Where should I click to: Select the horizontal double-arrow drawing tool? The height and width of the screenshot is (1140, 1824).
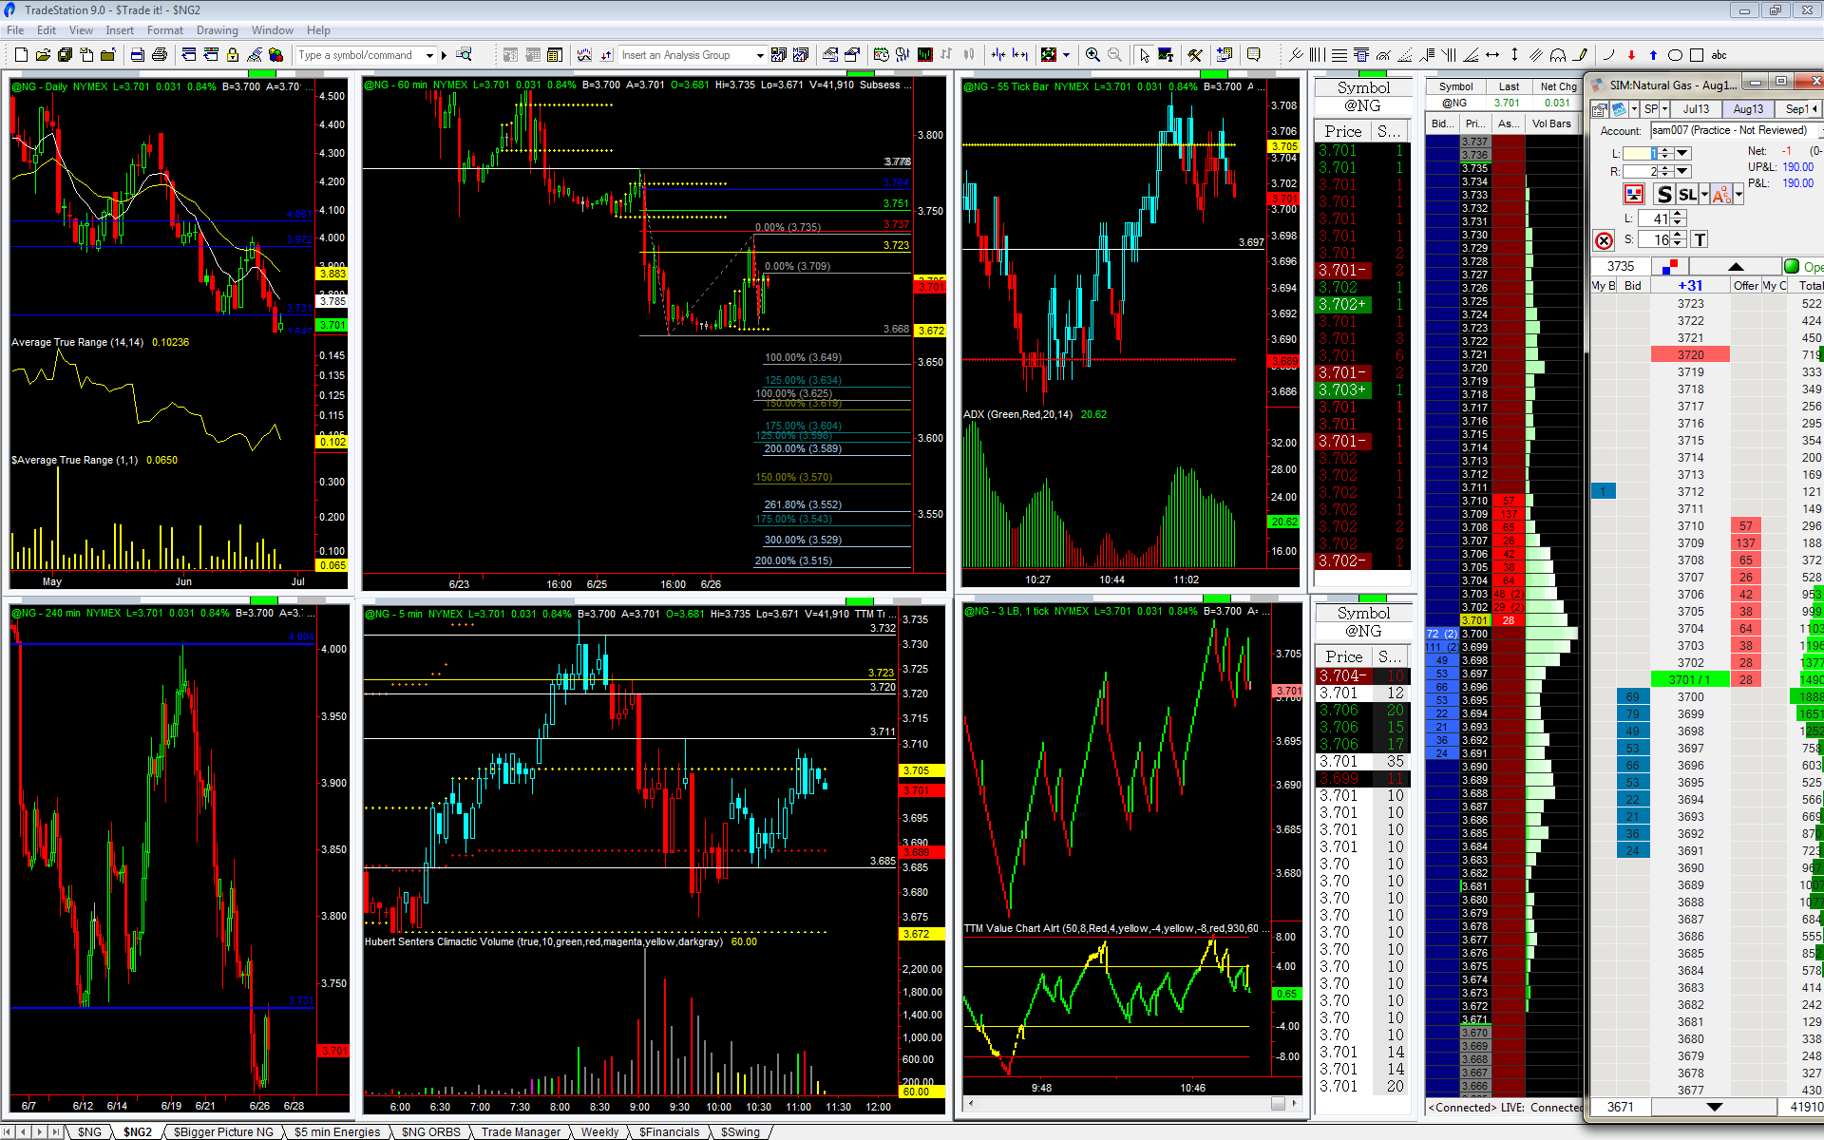pyautogui.click(x=1492, y=55)
